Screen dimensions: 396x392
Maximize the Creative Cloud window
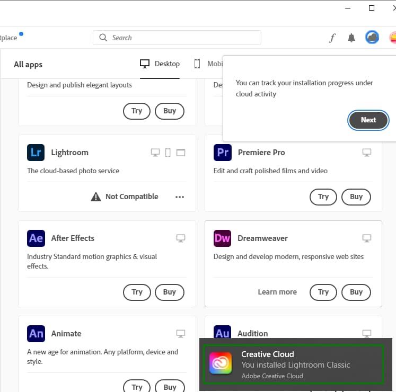[372, 8]
